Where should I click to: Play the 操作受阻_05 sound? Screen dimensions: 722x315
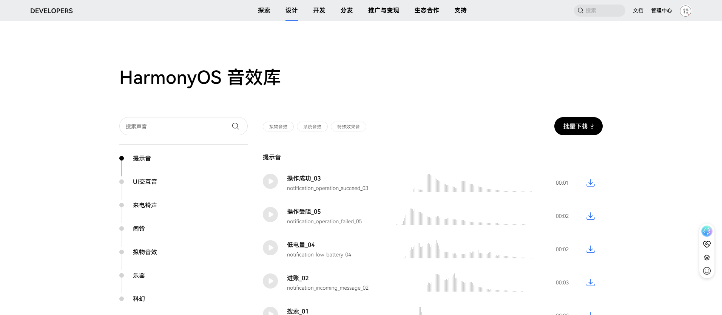(270, 215)
